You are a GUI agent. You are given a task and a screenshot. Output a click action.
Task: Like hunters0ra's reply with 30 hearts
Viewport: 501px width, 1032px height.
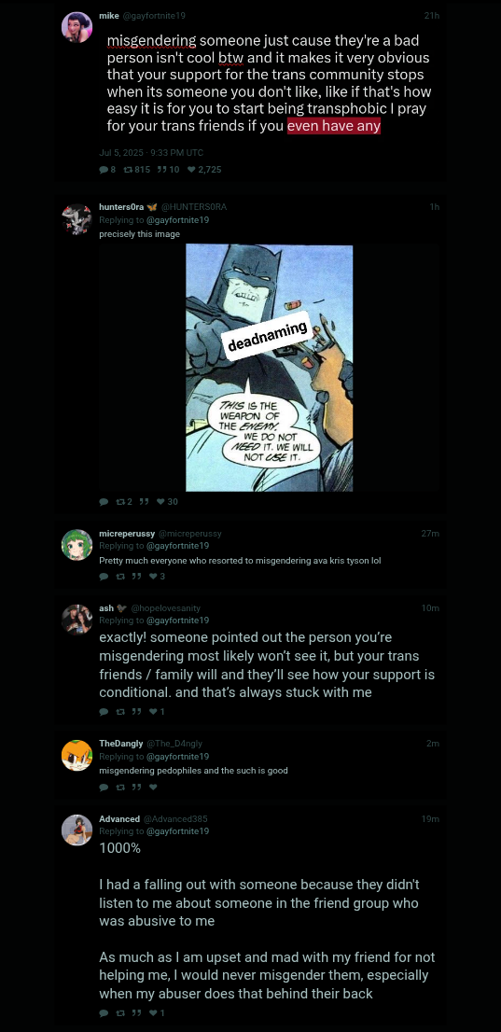[x=160, y=501]
